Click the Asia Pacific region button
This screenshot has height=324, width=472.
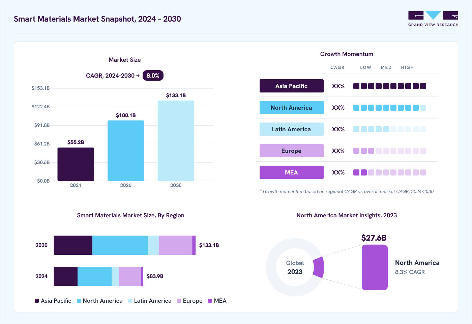(292, 86)
